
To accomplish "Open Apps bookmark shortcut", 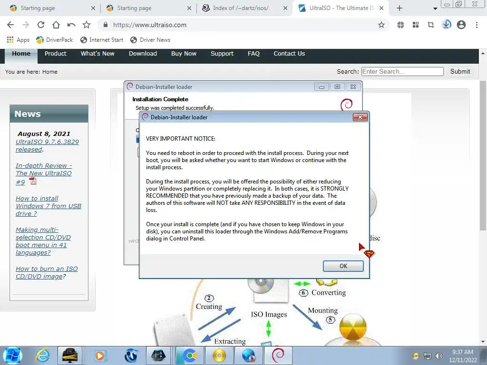I will pos(18,40).
